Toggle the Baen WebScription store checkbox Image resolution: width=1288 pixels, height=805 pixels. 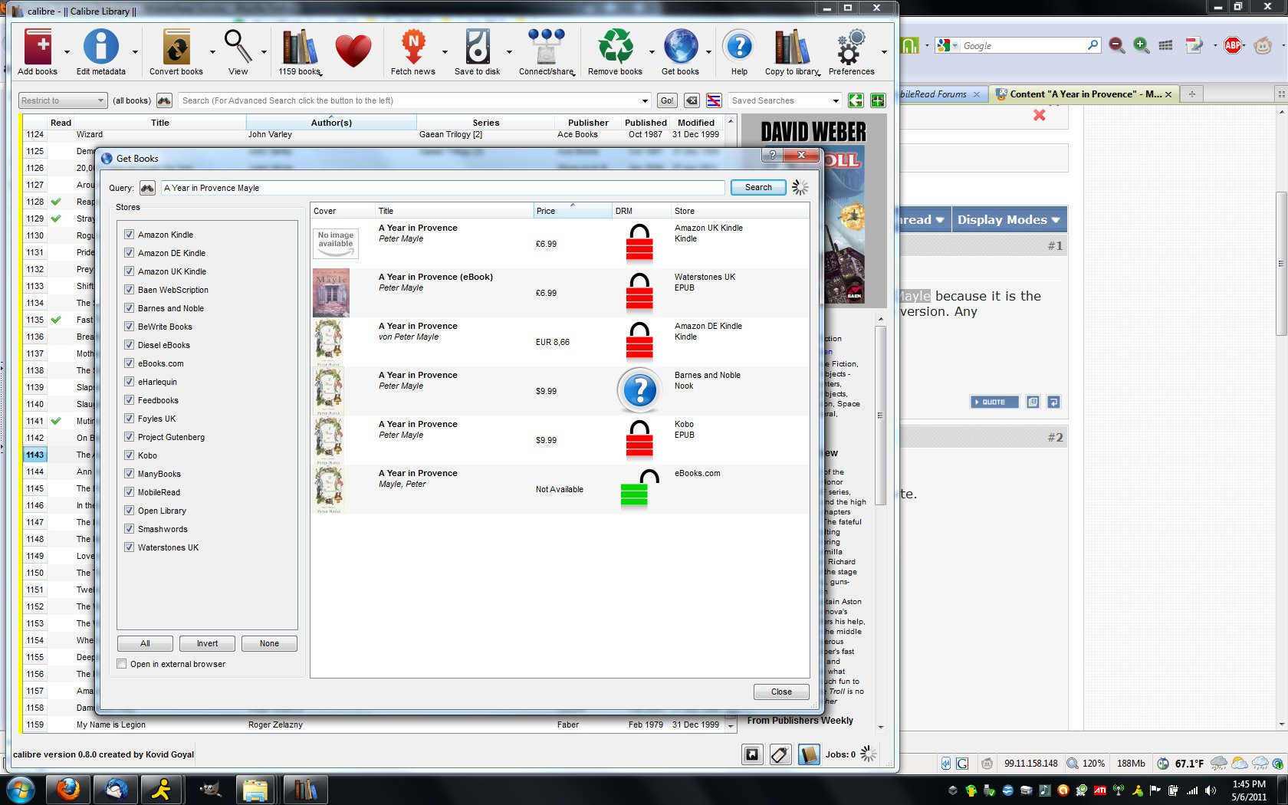coord(129,290)
